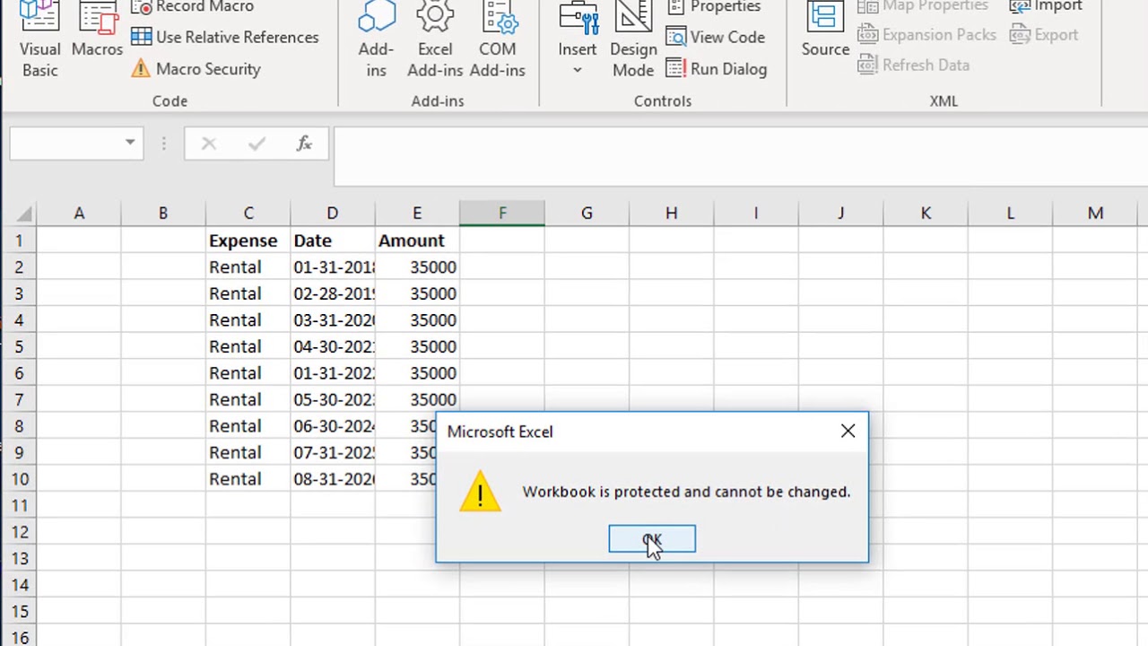Open COM Add-ins dialog
The image size is (1148, 646).
[497, 40]
